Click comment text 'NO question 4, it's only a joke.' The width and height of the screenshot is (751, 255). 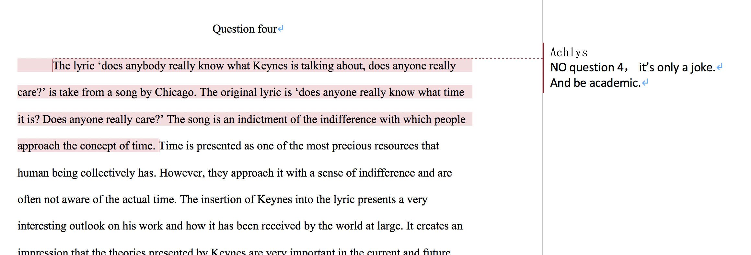pos(633,67)
